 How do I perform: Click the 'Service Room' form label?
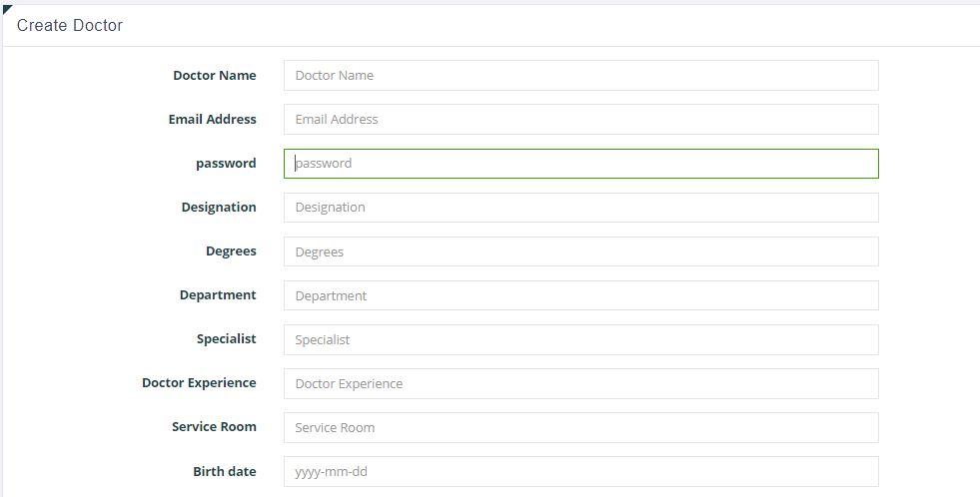[214, 426]
